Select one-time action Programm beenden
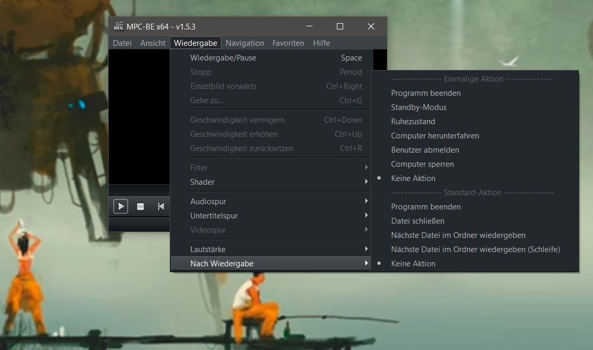This screenshot has height=350, width=593. click(x=475, y=93)
